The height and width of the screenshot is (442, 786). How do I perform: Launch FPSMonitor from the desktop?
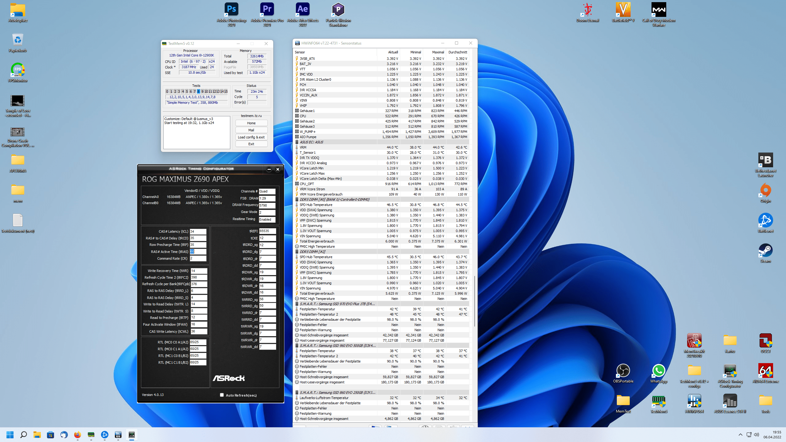[18, 73]
